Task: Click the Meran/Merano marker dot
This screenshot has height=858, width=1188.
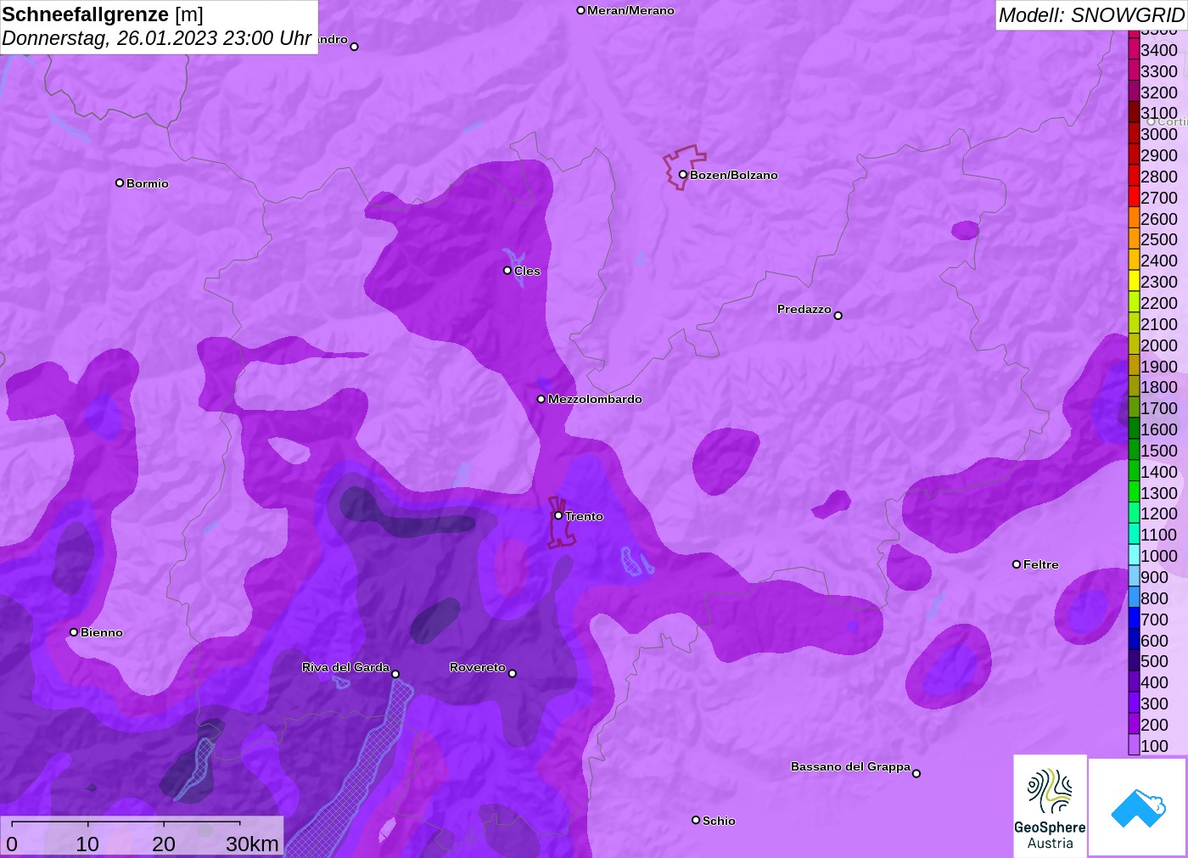Action: (x=581, y=11)
